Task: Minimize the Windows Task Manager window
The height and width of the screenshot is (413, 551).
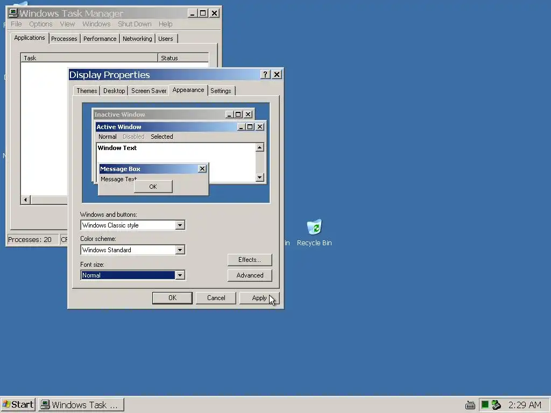Action: point(192,13)
